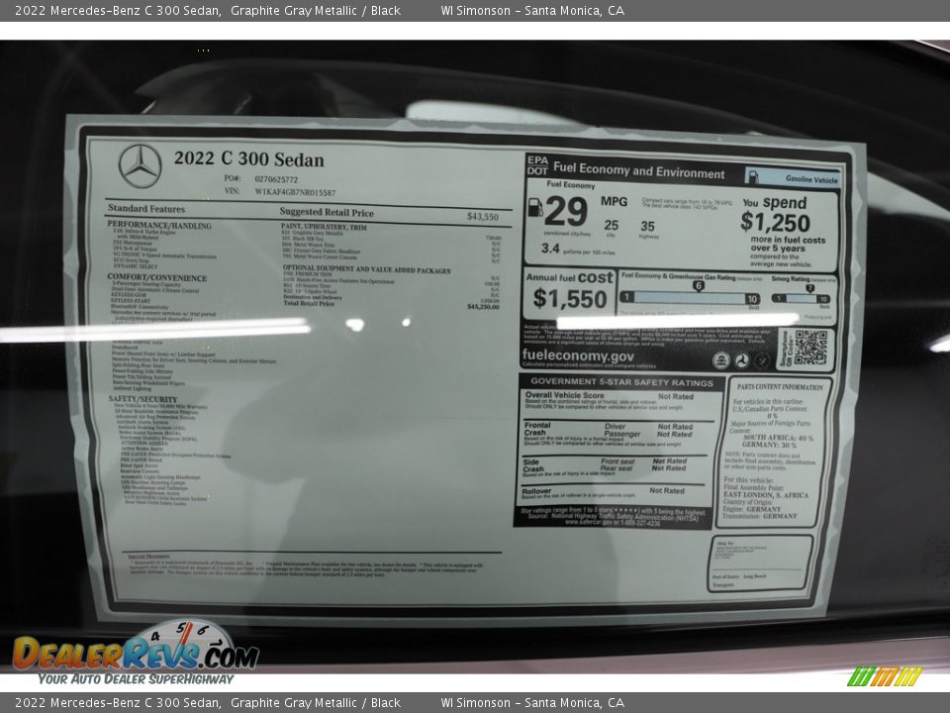Viewport: 950px width, 713px height.
Task: Click the '2022 C 300 Sedan' sticker heading
Action: [x=249, y=158]
